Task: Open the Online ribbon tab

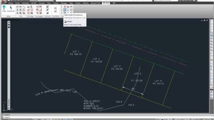Action: [78, 3]
